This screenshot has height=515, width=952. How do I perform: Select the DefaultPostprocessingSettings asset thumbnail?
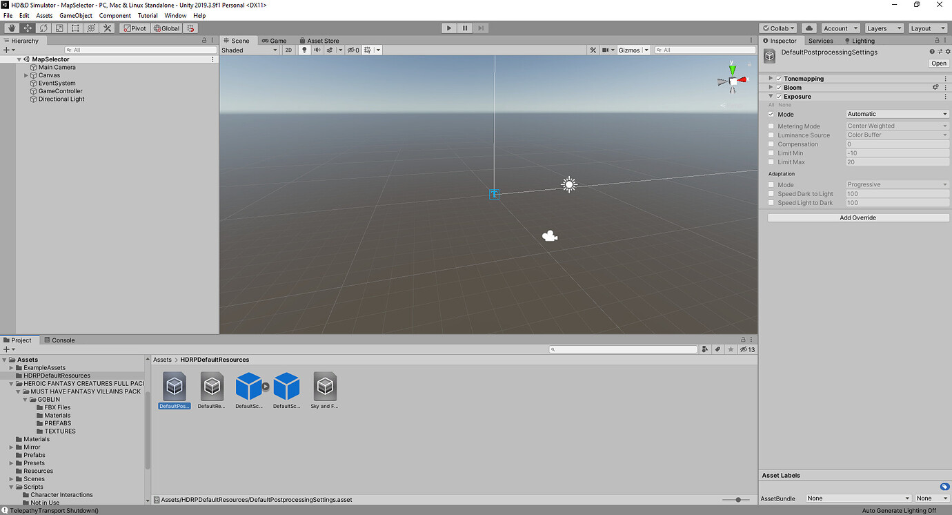[x=174, y=385]
